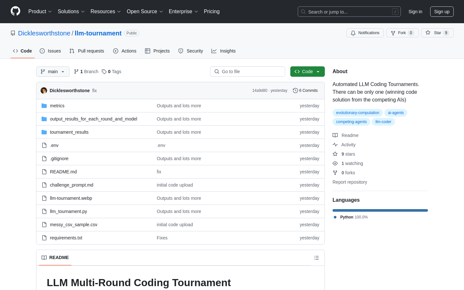Screen dimensions: 464x290
Task: Click the GitHub logo icon
Action: 15,11
